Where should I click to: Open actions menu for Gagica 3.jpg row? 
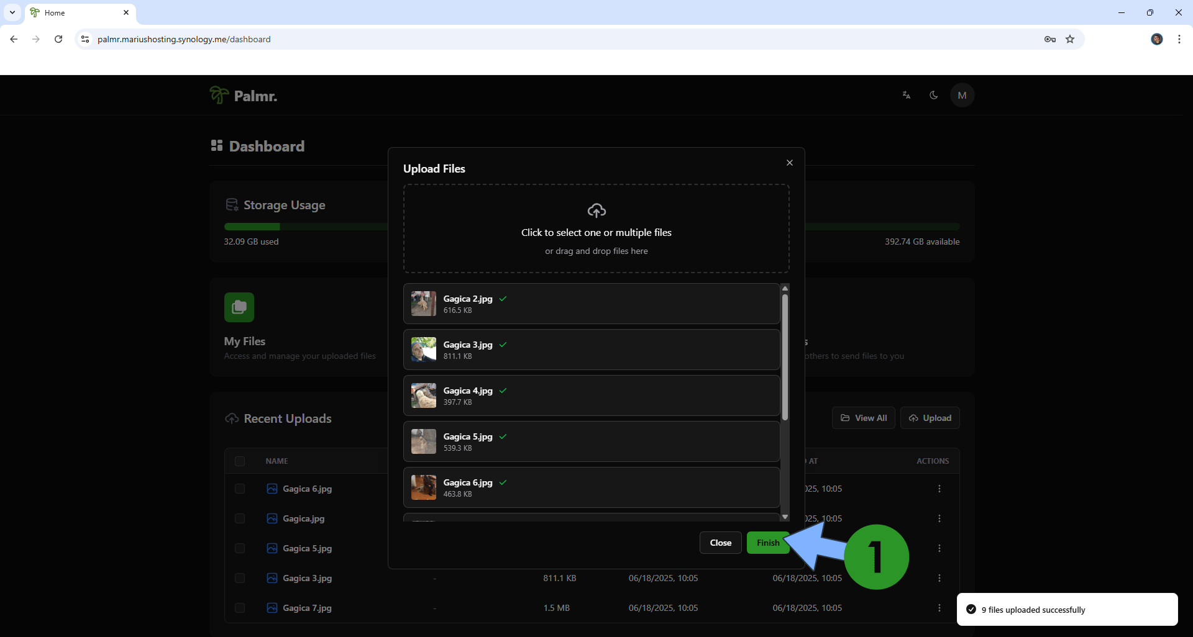pyautogui.click(x=939, y=578)
